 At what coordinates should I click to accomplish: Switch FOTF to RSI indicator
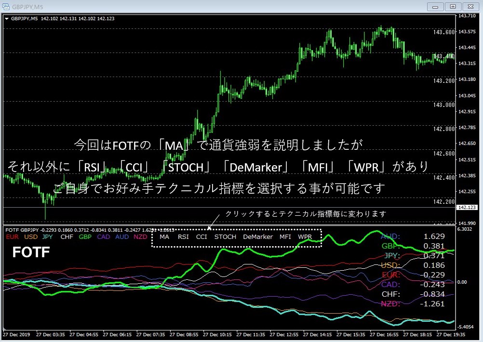click(183, 237)
